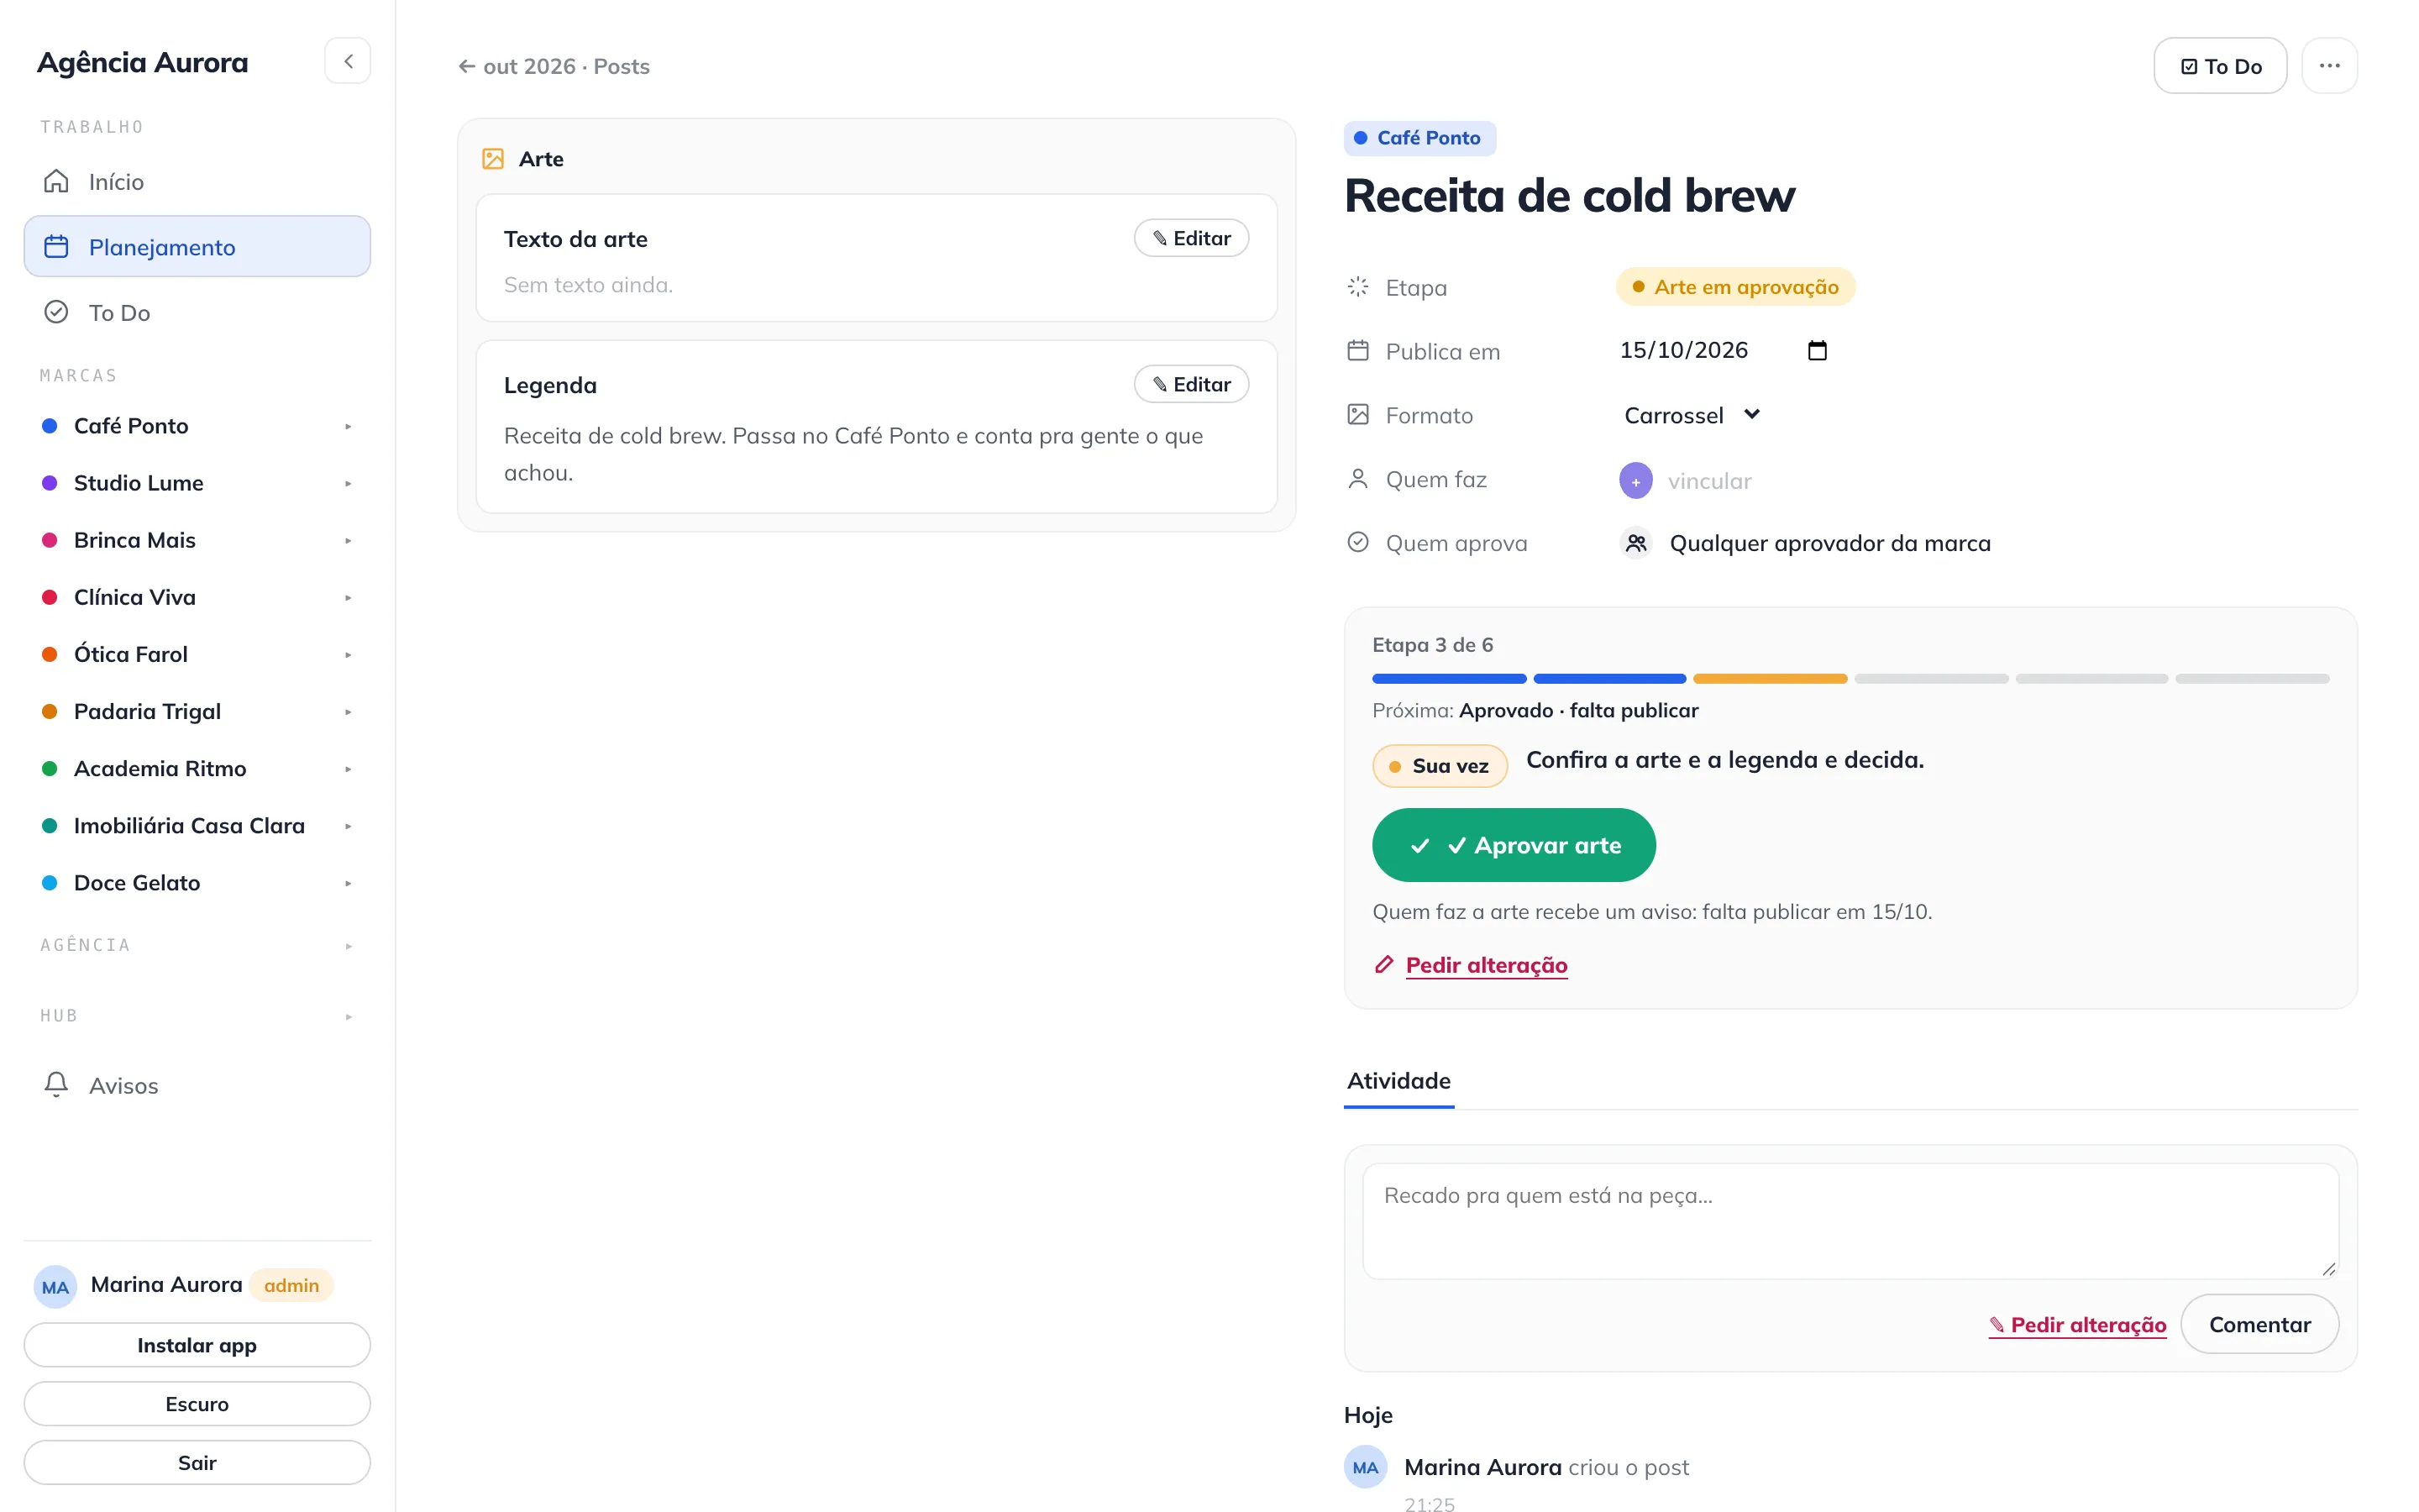Click the Aprovar arte button
The height and width of the screenshot is (1512, 2419).
coord(1514,845)
